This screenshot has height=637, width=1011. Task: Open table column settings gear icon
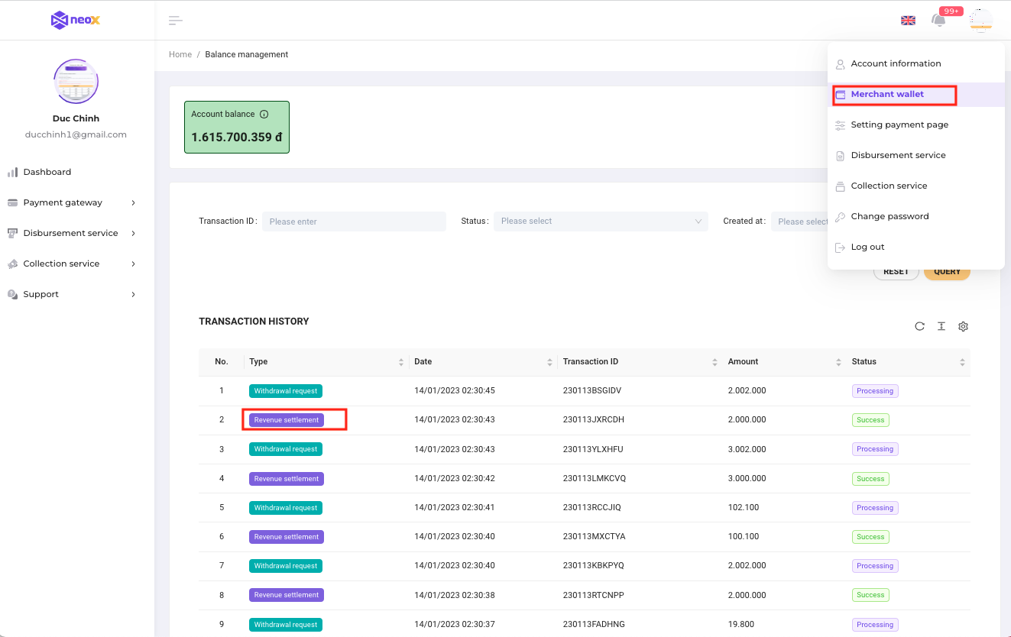click(x=963, y=327)
